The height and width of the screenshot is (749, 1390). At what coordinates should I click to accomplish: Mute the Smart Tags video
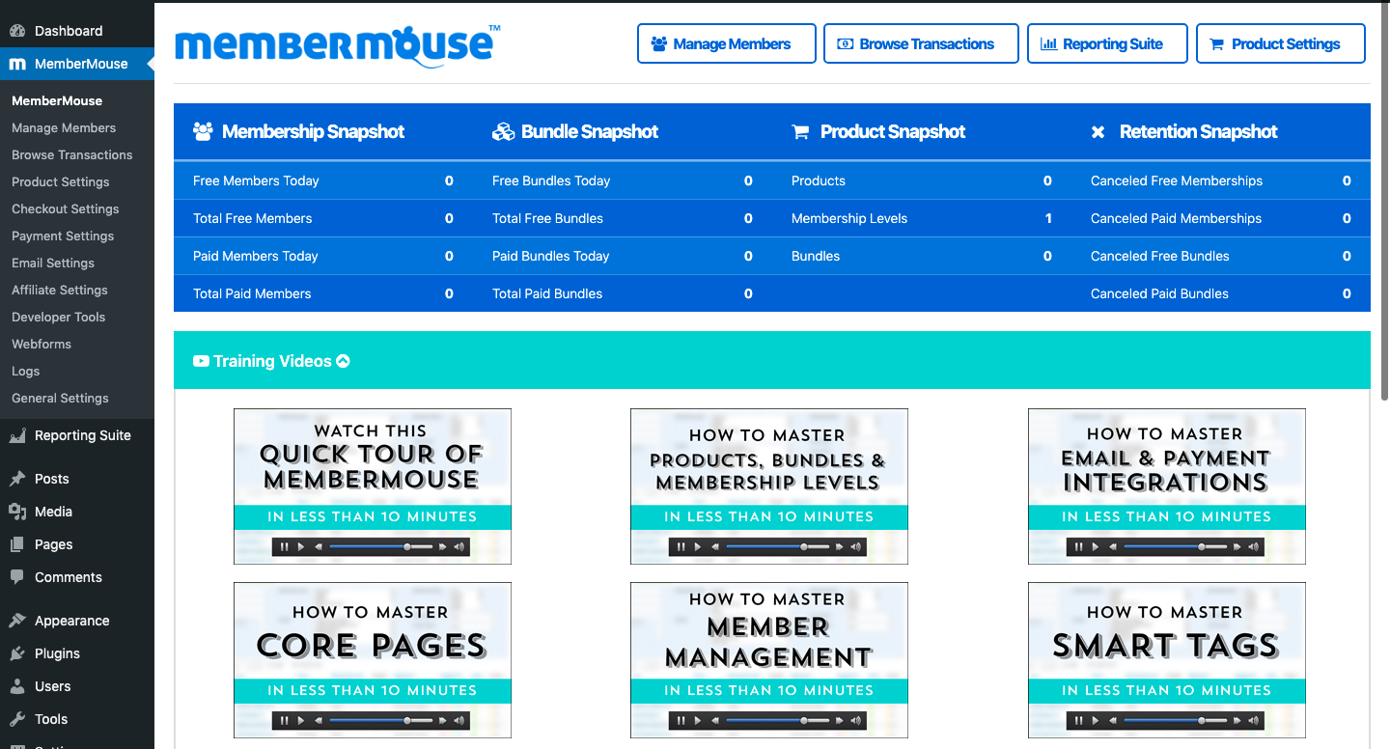coord(1253,720)
